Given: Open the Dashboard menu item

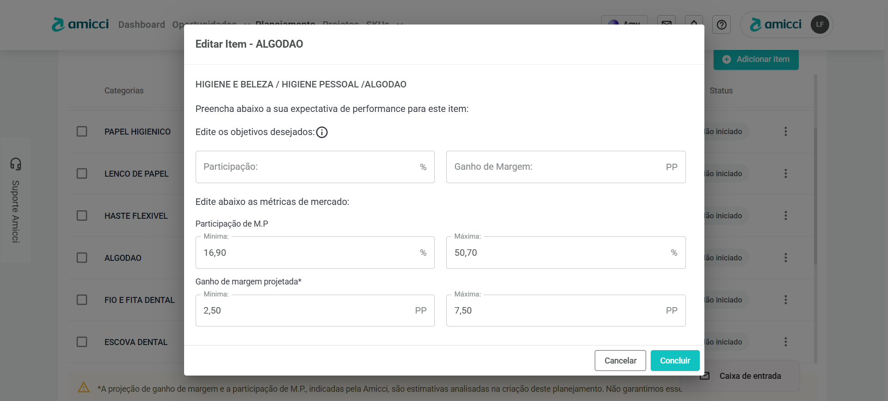Looking at the screenshot, I should 142,25.
